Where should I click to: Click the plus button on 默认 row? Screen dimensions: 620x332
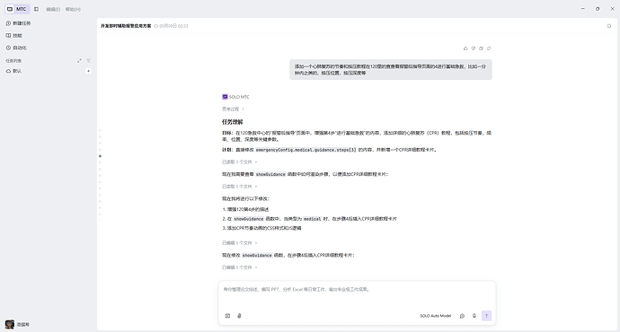point(88,71)
